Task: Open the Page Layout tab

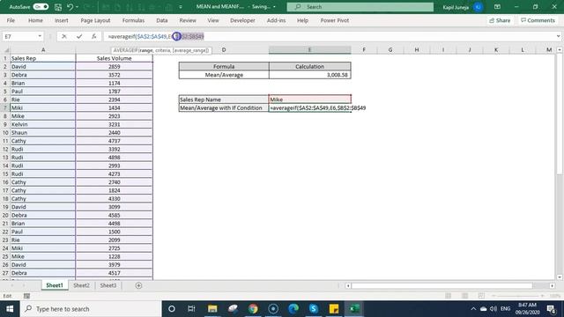Action: pyautogui.click(x=95, y=20)
